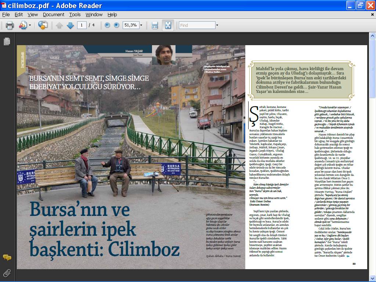This screenshot has width=376, height=282.
Task: Click the author name 'Hasan YAŞAR'
Action: [x=134, y=51]
